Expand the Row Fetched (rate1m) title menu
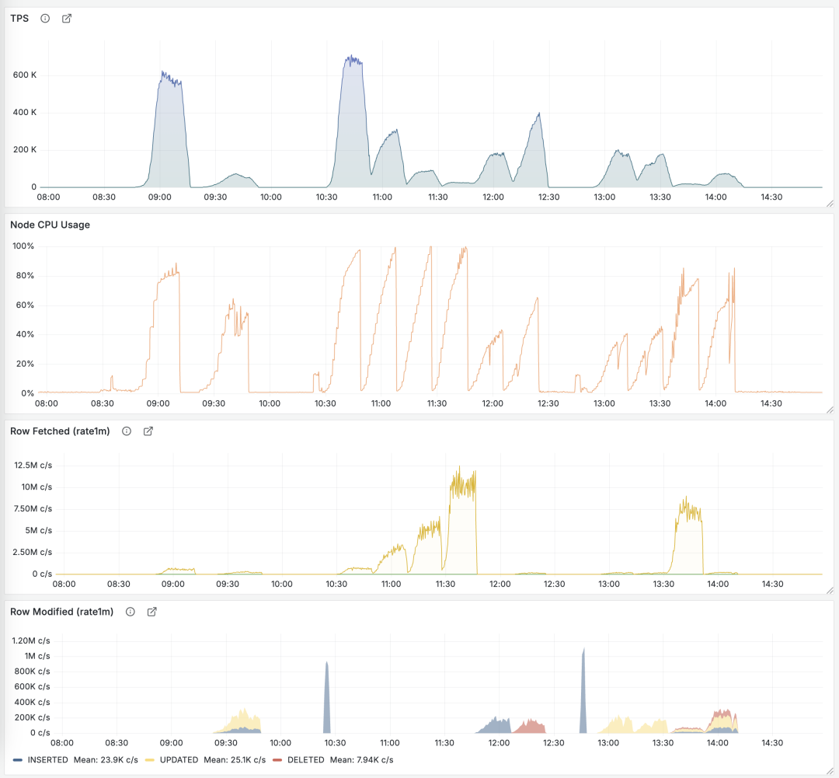This screenshot has height=778, width=839. point(60,431)
